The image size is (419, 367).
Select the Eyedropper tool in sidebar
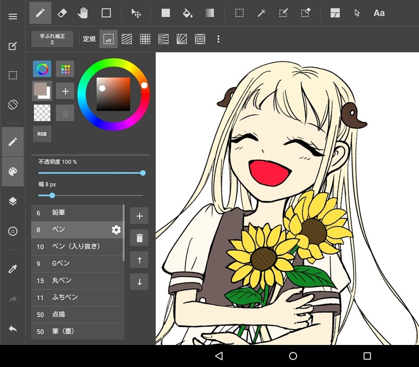[x=13, y=269]
